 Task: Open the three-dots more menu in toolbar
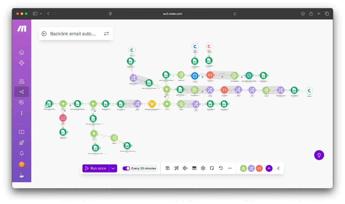pyautogui.click(x=230, y=168)
